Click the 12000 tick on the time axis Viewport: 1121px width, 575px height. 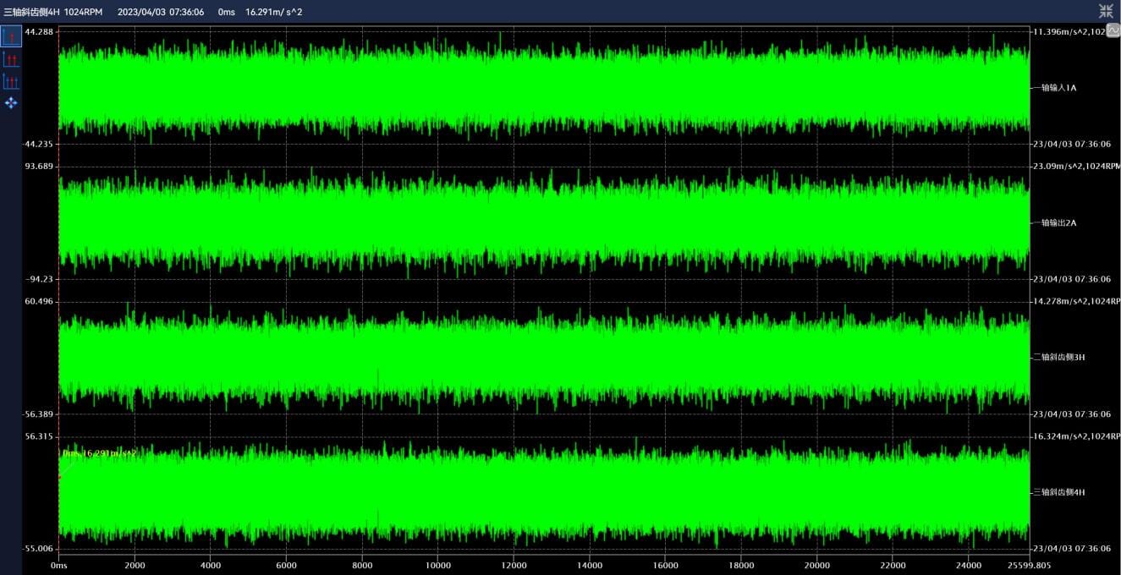[514, 565]
